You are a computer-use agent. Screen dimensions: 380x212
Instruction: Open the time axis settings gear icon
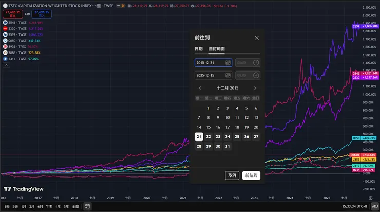click(371, 198)
